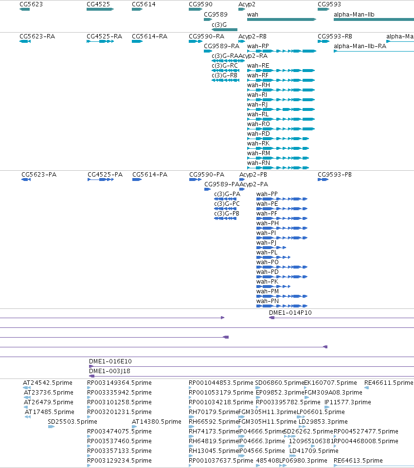
Task: Click the CG9593-RB transcript label
Action: 335,36
